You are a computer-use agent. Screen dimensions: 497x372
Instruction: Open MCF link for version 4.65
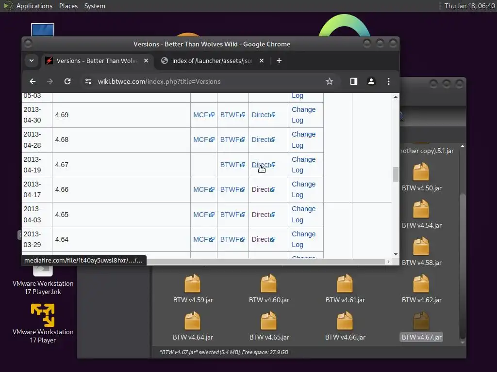tap(203, 215)
